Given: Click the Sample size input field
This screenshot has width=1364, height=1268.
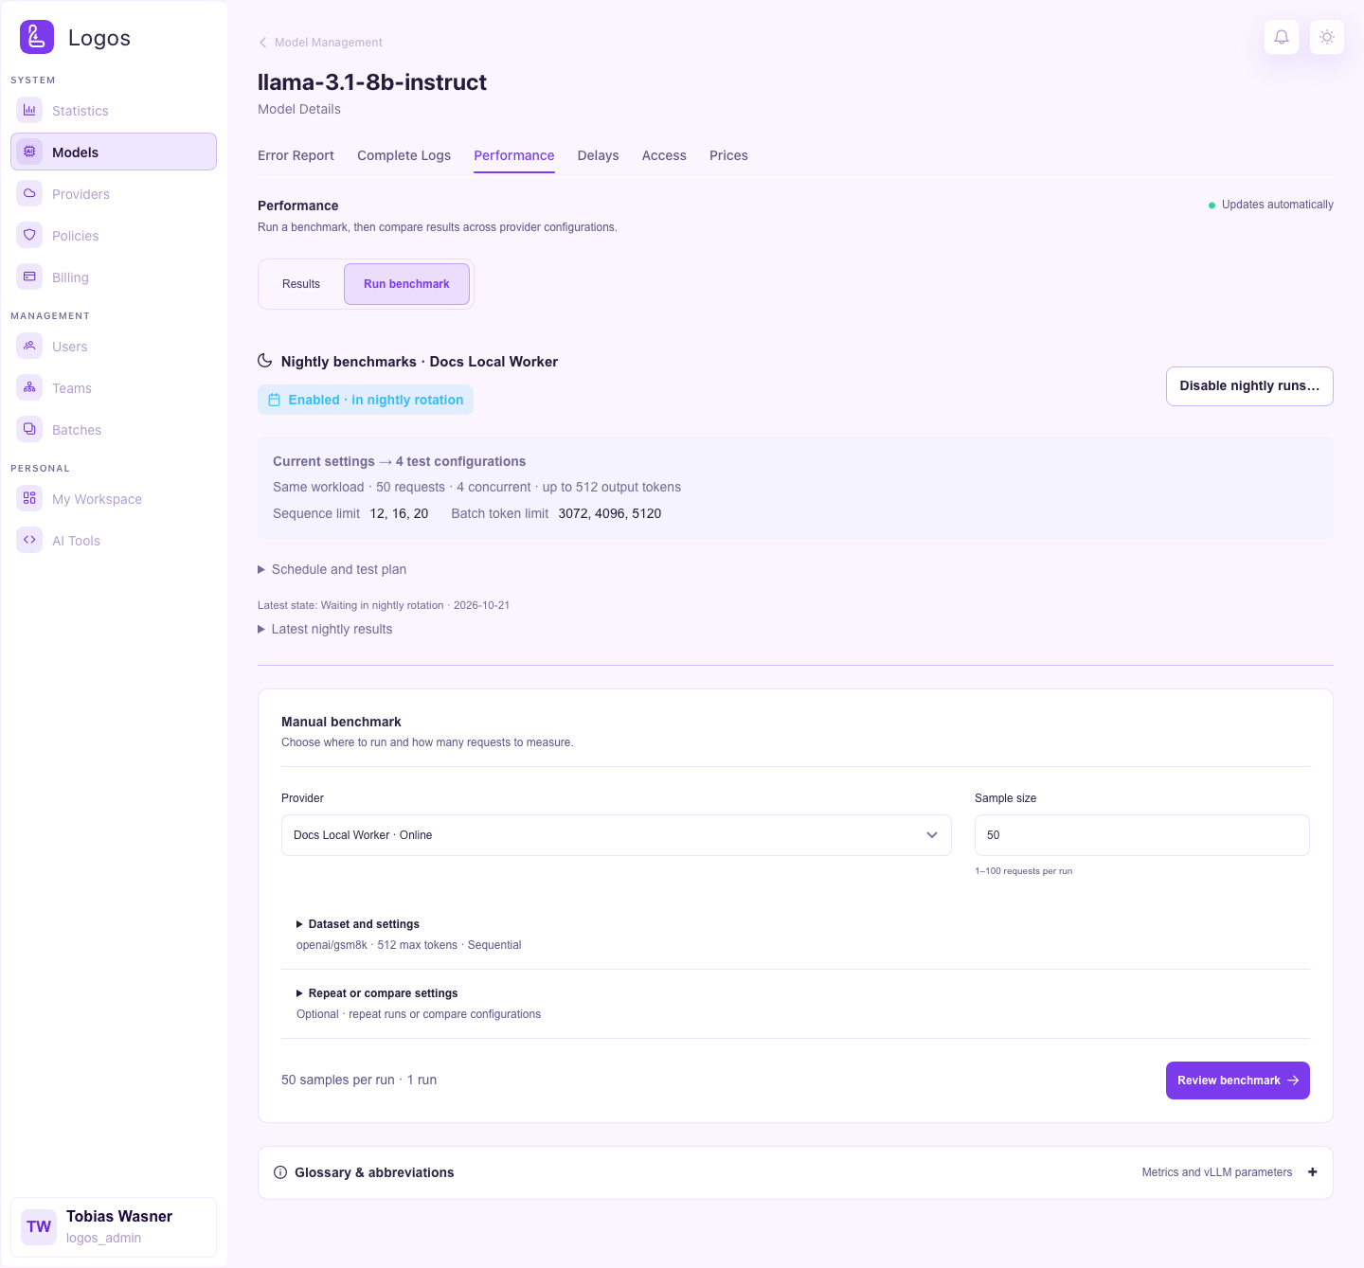Looking at the screenshot, I should [1142, 835].
